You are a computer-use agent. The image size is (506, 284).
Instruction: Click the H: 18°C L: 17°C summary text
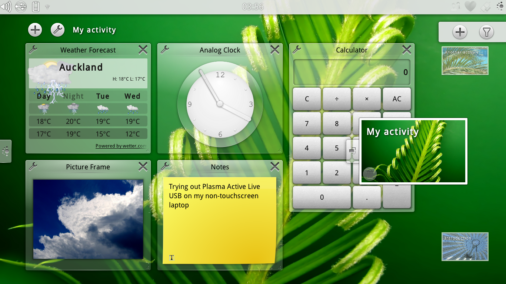tap(129, 79)
